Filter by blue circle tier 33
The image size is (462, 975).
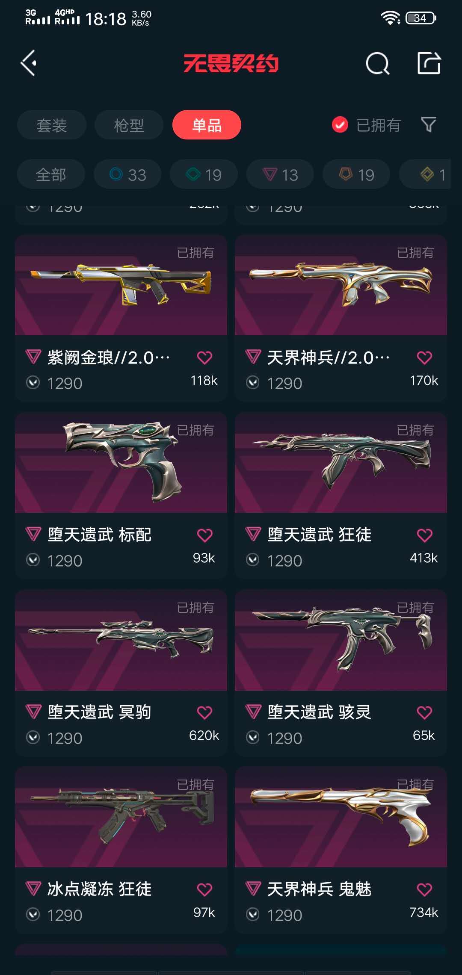coord(127,174)
